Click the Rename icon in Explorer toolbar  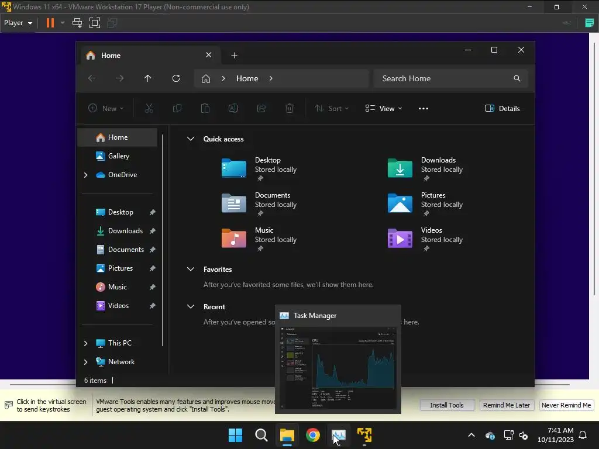(233, 108)
